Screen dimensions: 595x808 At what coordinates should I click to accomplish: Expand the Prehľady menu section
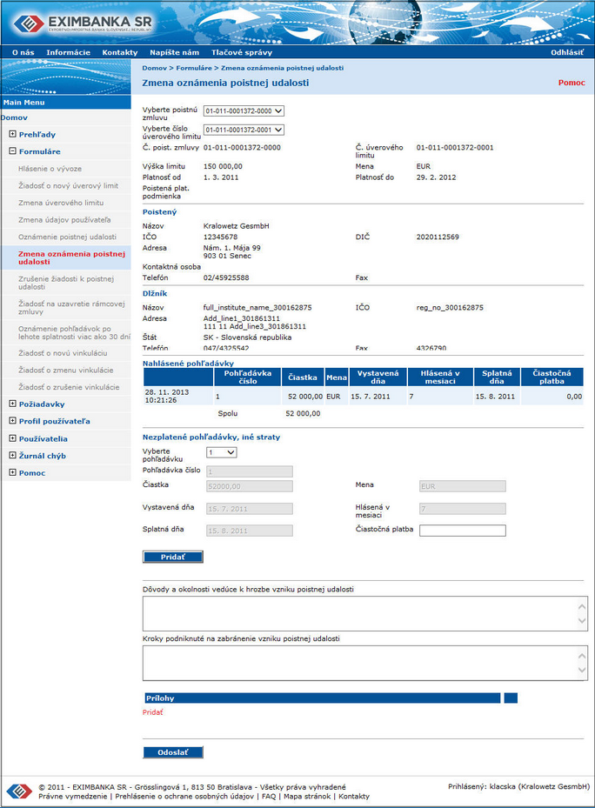12,134
